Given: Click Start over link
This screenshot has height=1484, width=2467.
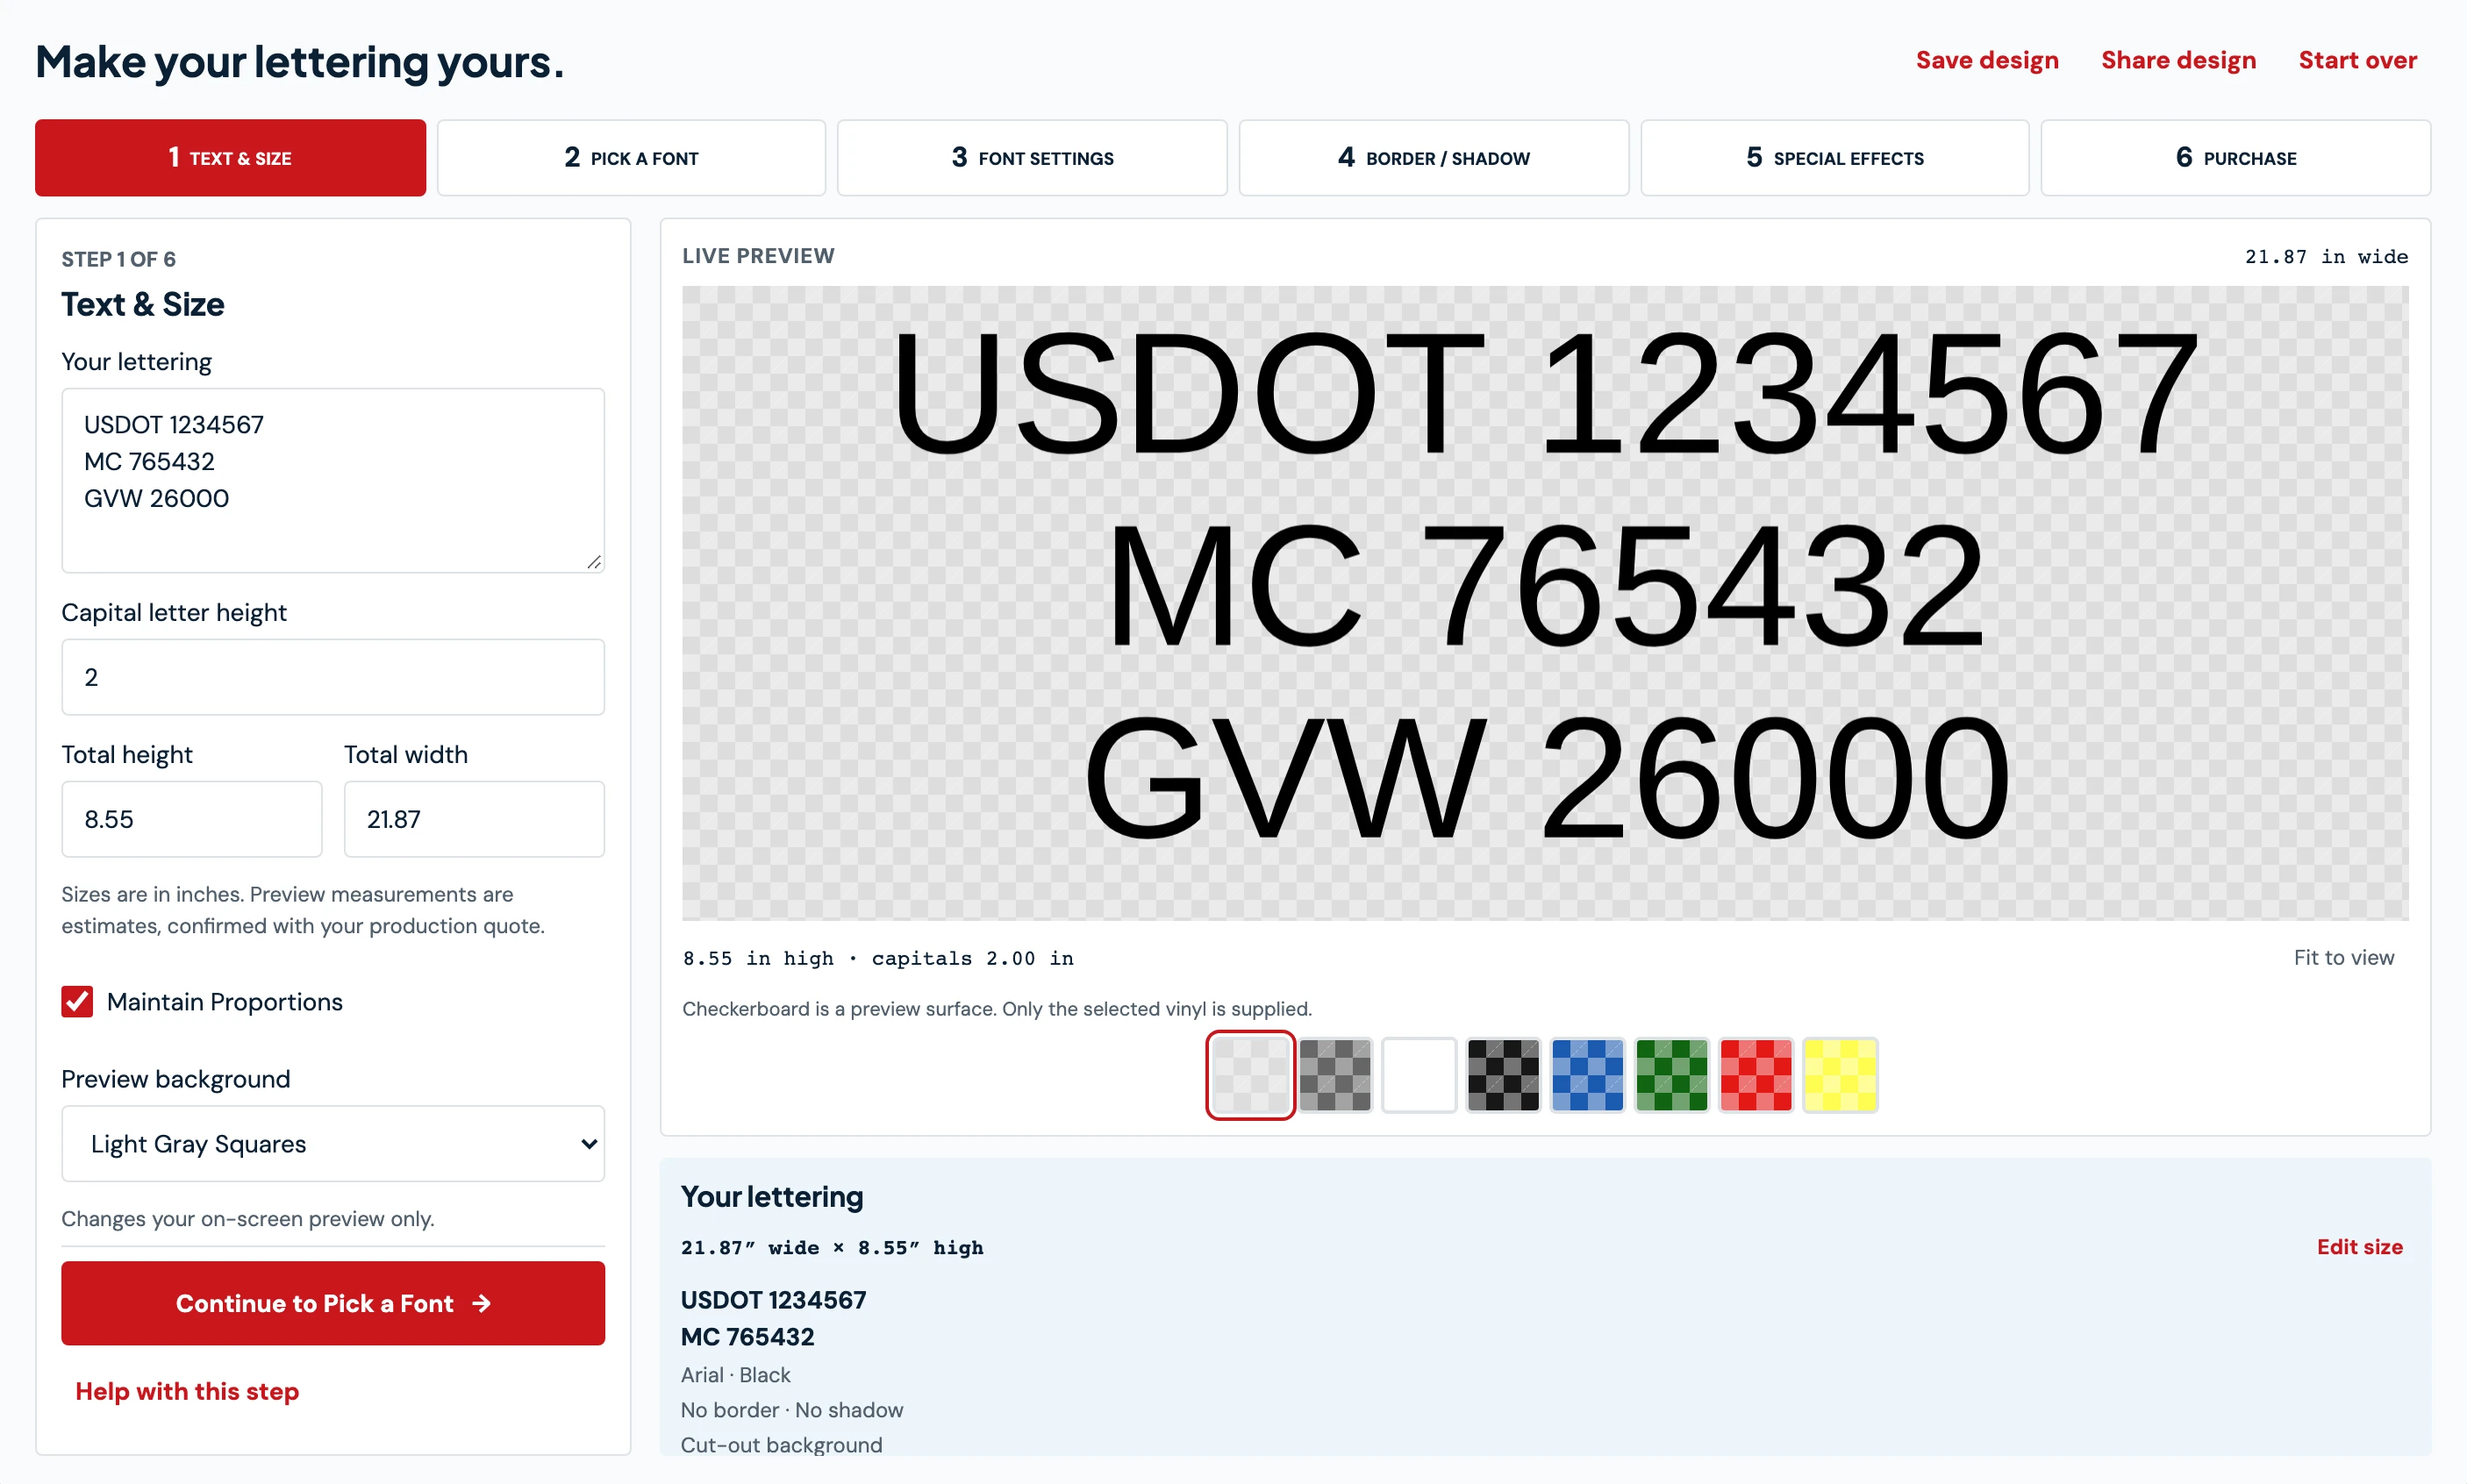Looking at the screenshot, I should [2357, 60].
